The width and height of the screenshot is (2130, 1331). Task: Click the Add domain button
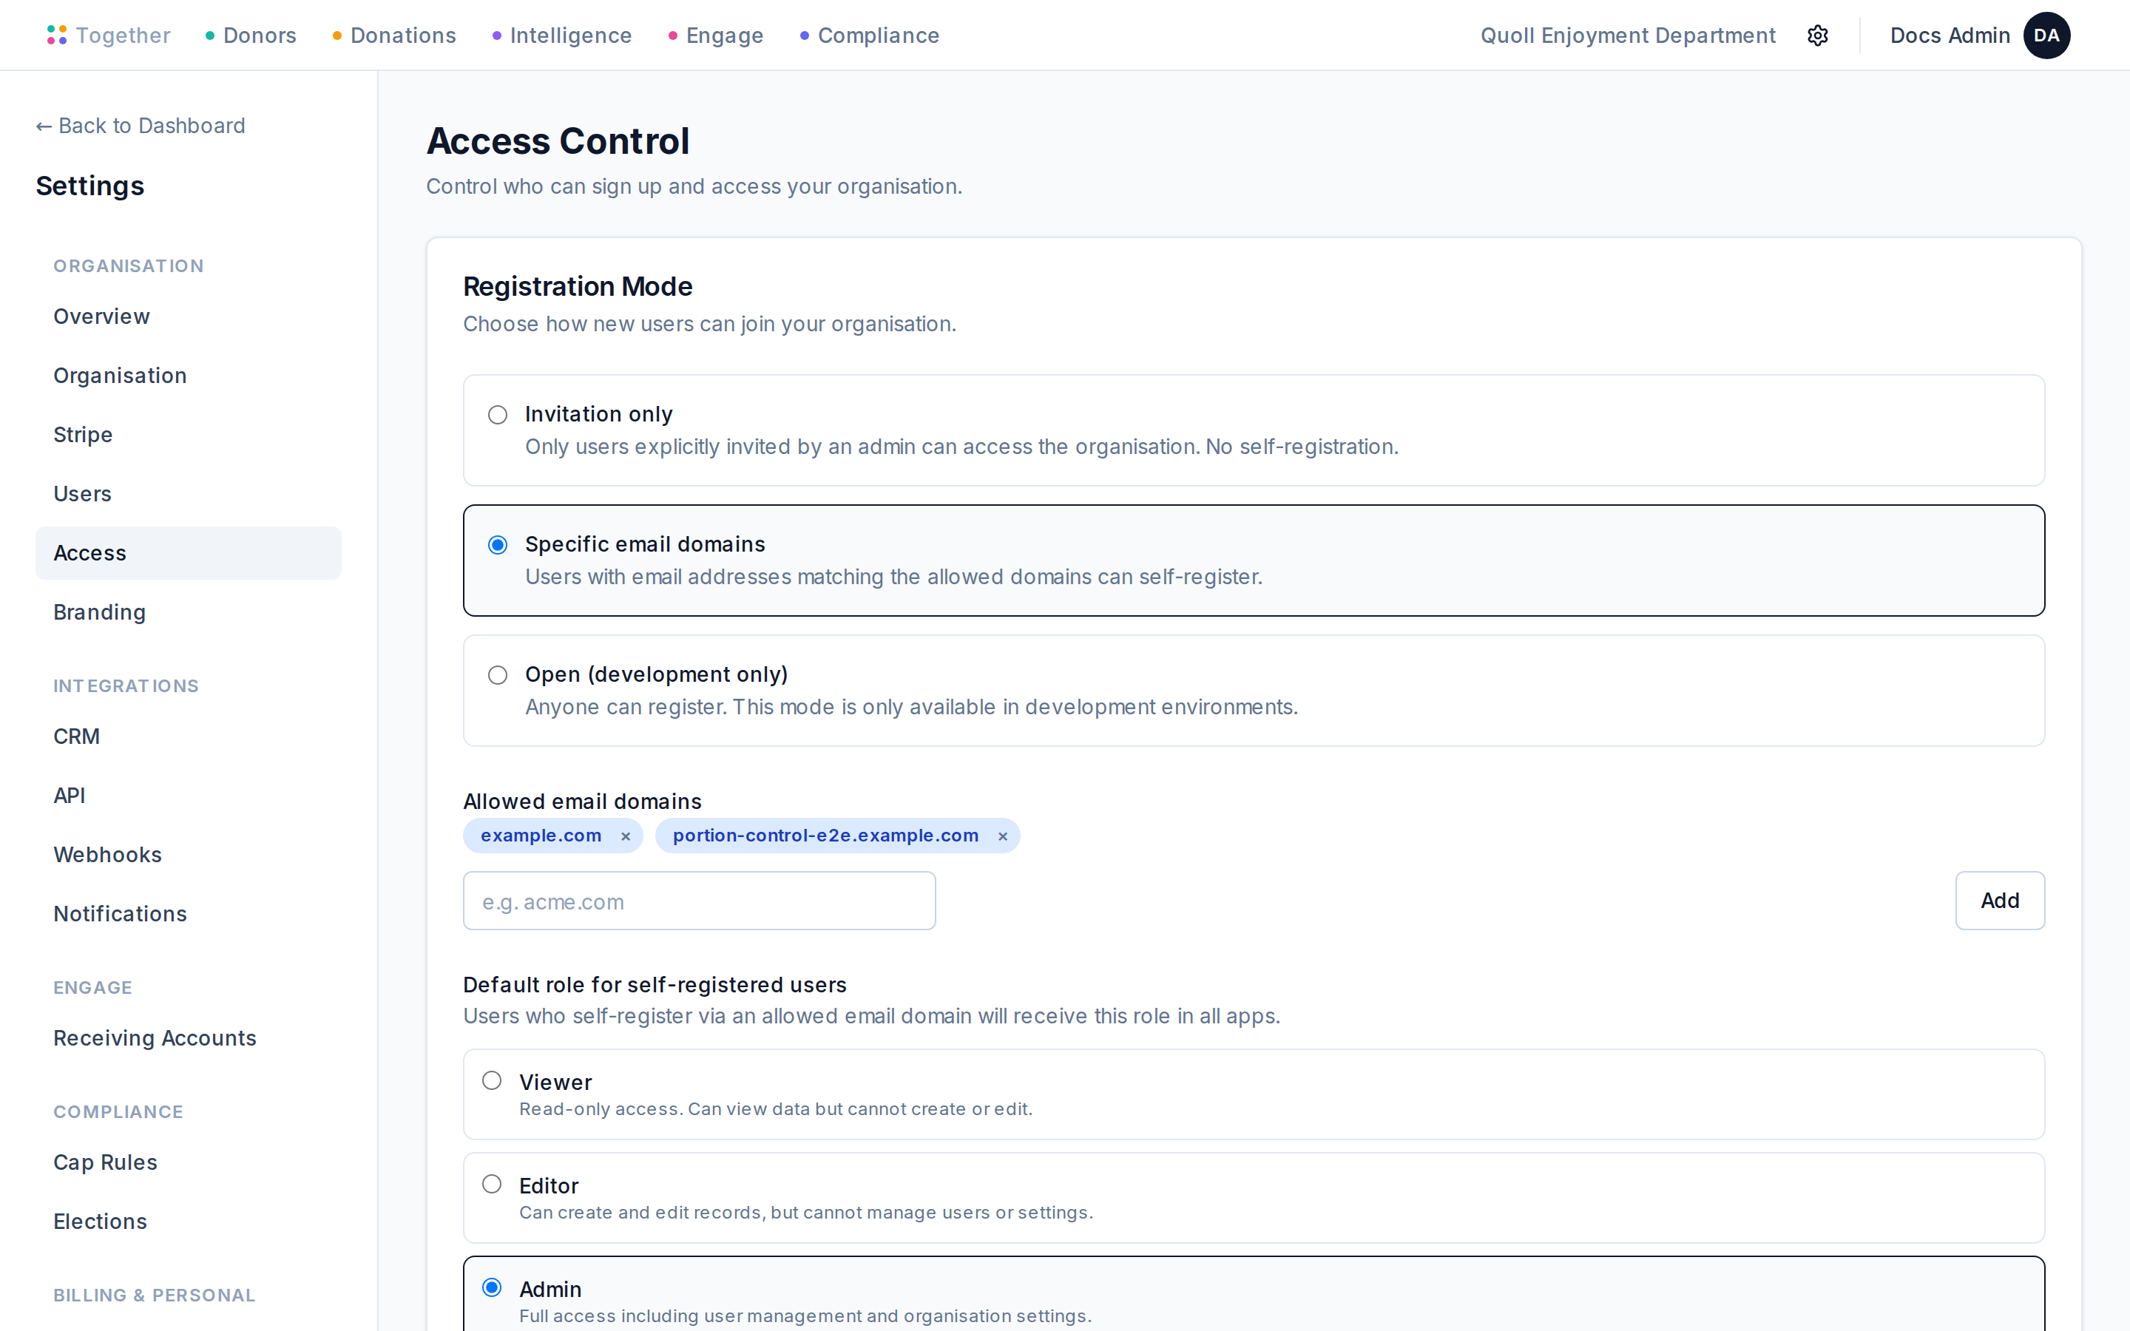click(2000, 901)
